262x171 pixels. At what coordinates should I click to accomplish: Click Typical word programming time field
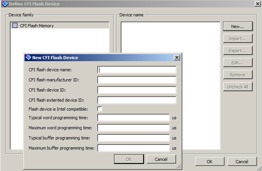coord(134,118)
